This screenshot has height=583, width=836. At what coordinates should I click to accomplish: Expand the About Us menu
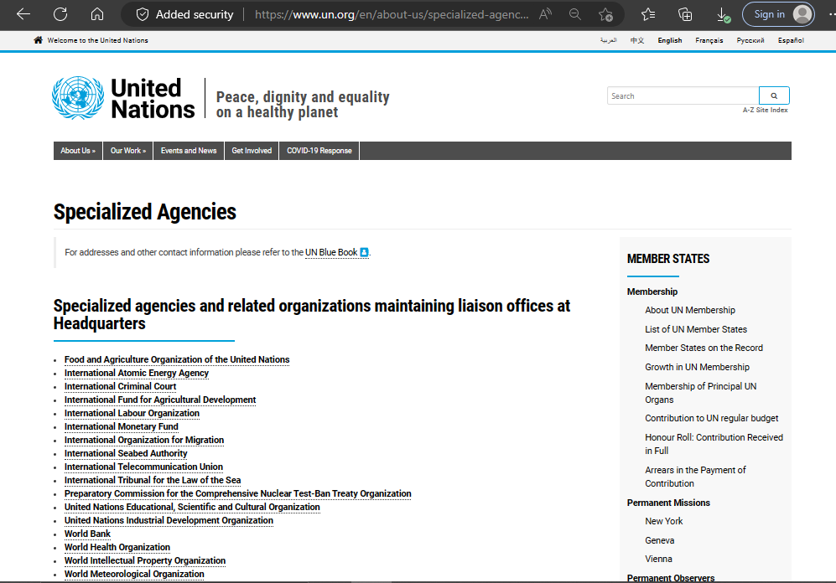coord(78,151)
